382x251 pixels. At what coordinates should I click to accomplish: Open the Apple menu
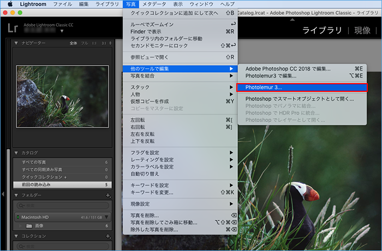(x=10, y=4)
